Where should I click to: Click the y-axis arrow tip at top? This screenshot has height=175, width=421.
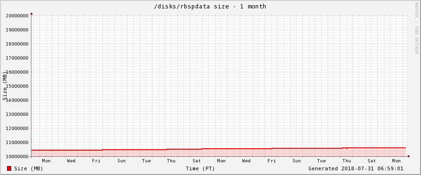31,13
